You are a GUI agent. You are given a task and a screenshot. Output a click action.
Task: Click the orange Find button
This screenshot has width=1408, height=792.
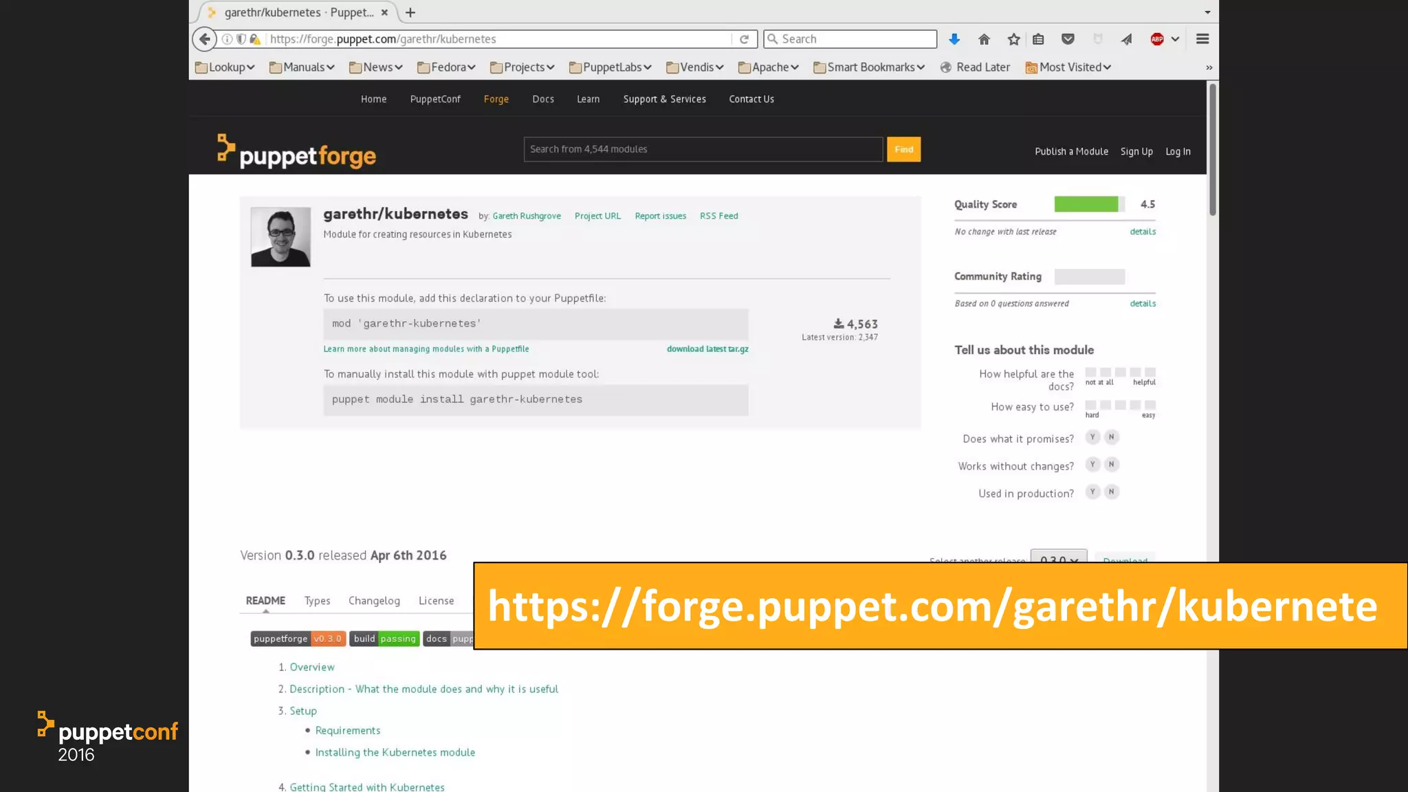pyautogui.click(x=903, y=149)
